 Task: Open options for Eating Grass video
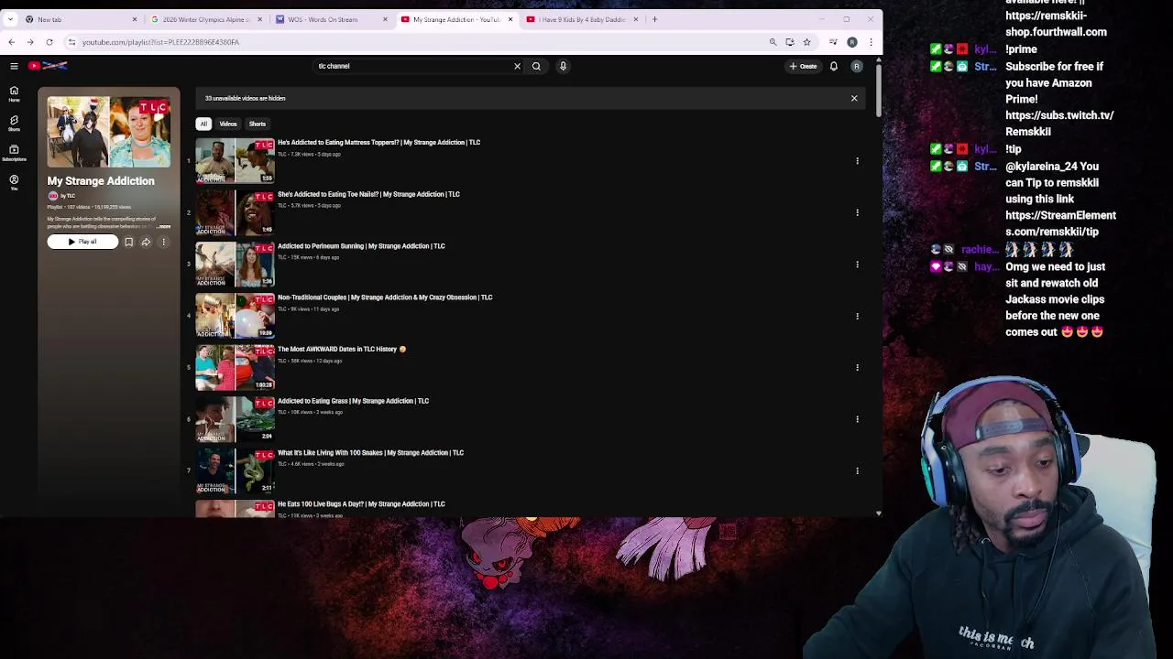pyautogui.click(x=858, y=419)
